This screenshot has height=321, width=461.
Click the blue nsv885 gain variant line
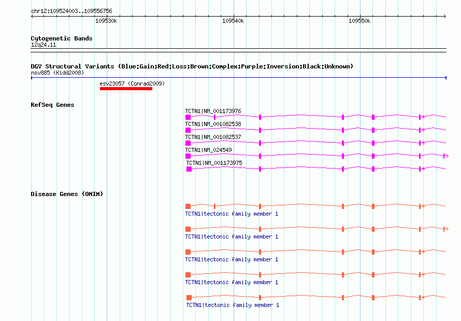(239, 78)
